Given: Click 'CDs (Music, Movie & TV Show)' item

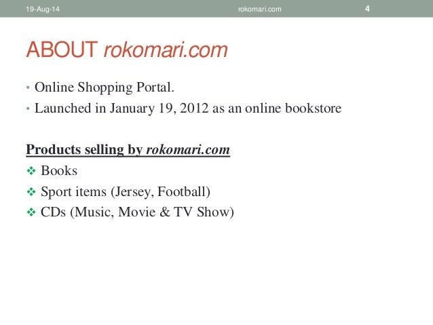Looking at the screenshot, I should (137, 212).
